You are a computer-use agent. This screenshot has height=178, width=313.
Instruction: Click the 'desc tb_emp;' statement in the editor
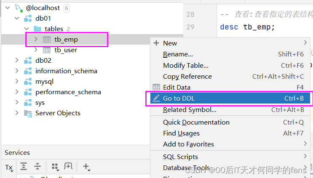[x=248, y=27]
